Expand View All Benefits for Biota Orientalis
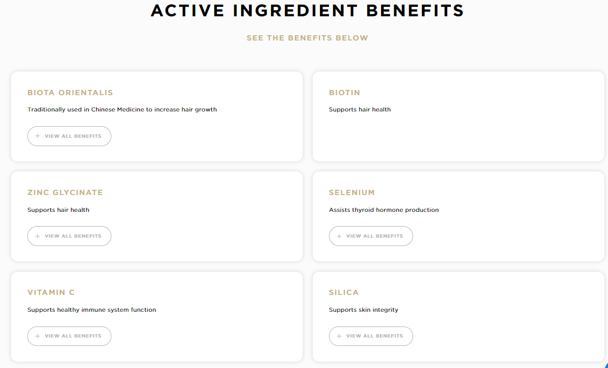Viewport: 608px width, 368px height. (69, 136)
